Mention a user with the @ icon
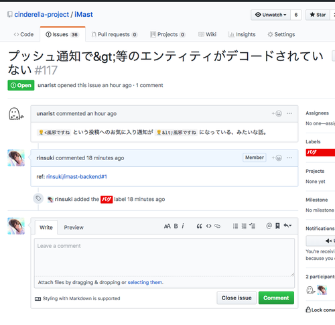This screenshot has width=335, height=325. pos(269,226)
